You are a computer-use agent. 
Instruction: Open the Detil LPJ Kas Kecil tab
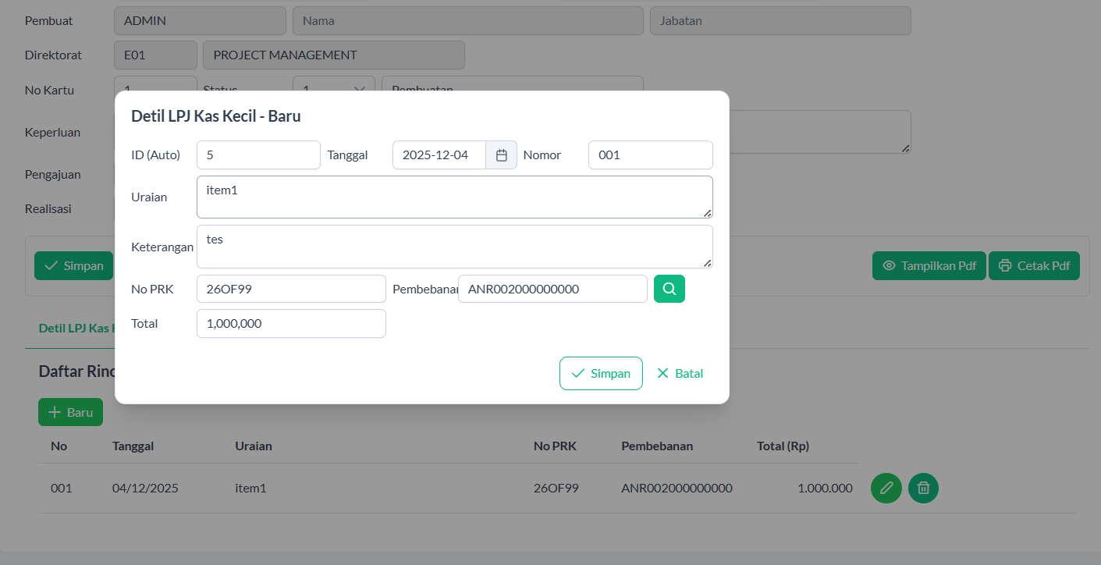click(x=76, y=329)
